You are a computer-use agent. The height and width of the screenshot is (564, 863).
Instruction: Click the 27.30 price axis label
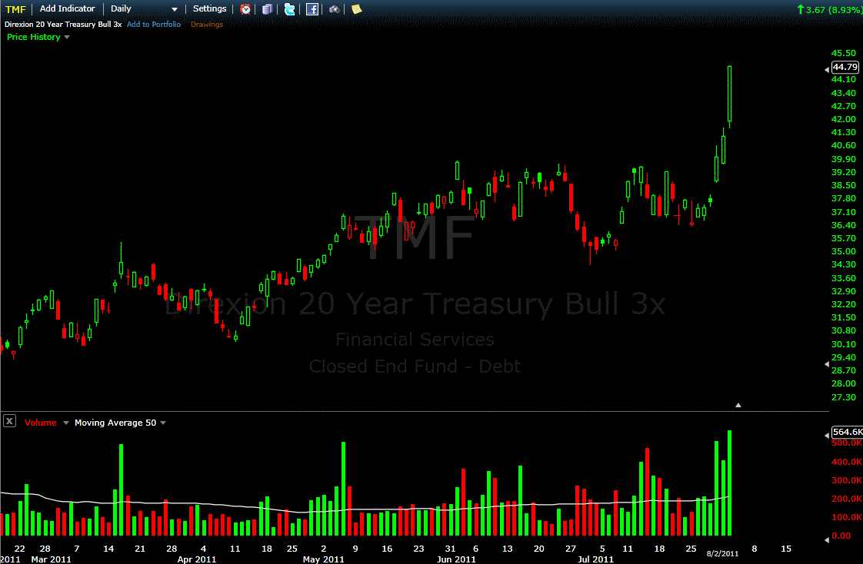point(844,397)
